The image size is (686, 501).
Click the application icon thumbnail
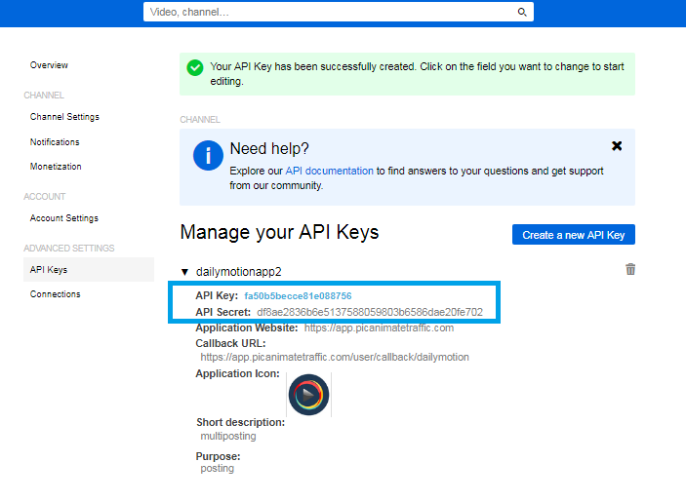tap(309, 395)
